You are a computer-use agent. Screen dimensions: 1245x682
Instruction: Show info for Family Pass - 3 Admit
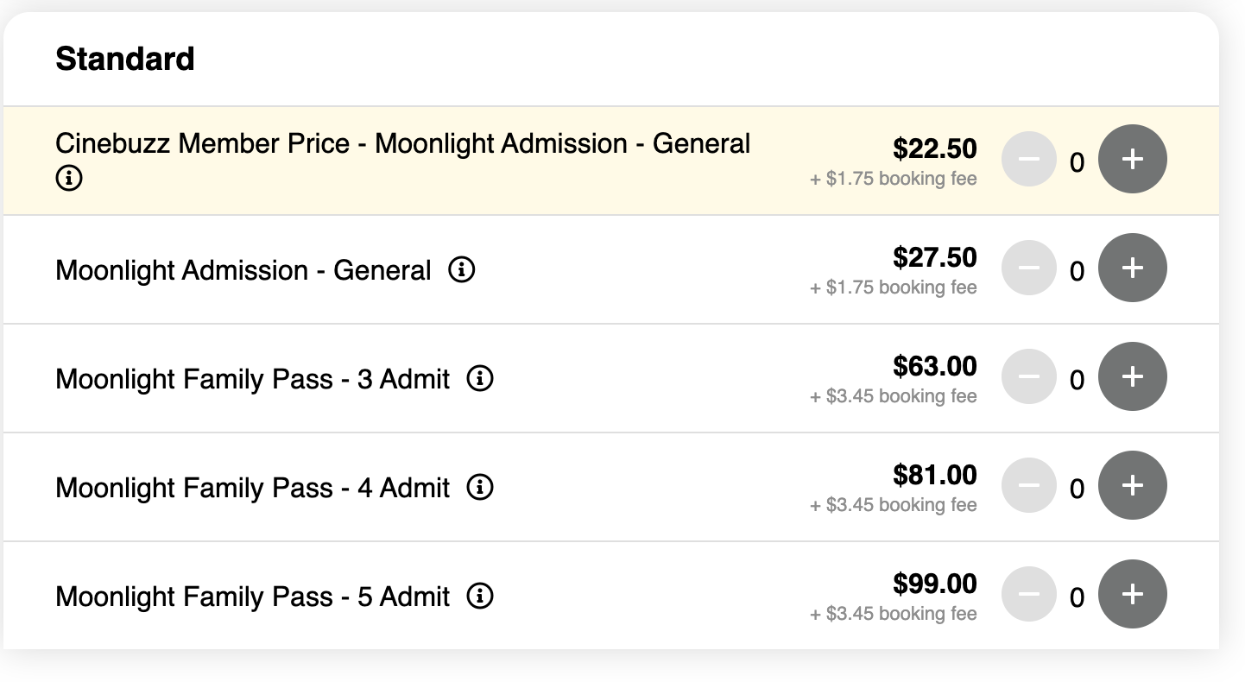[x=480, y=379]
